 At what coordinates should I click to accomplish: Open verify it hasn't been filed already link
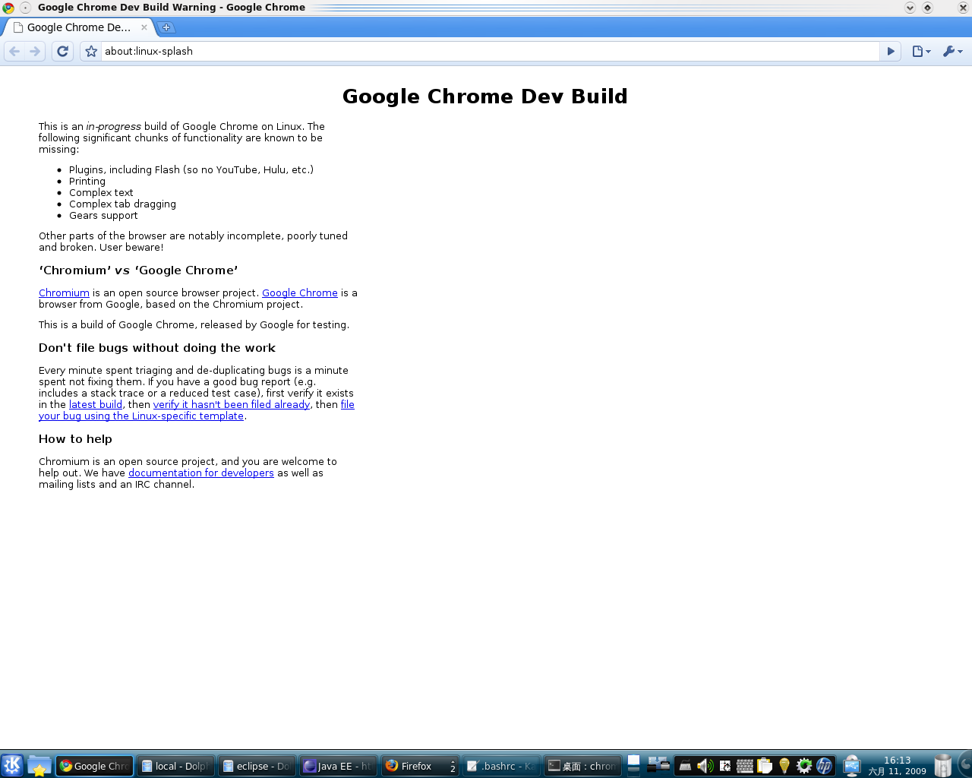click(232, 404)
